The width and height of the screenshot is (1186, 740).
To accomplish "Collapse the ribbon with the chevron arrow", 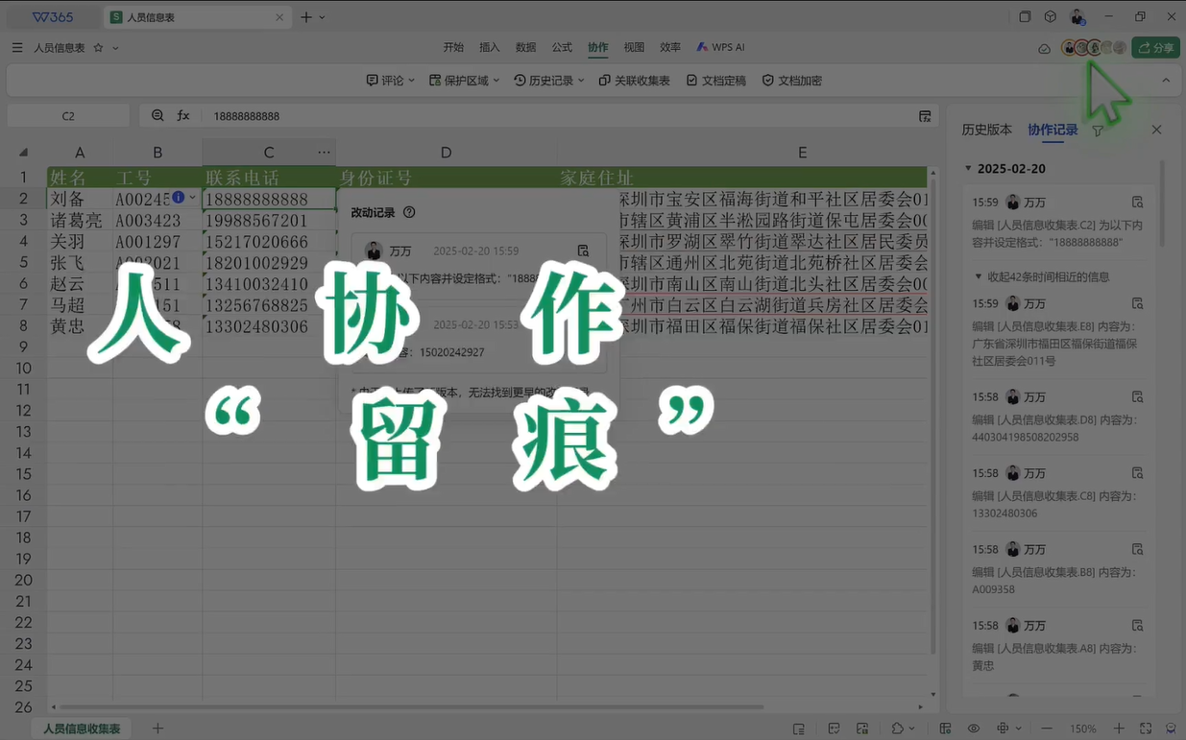I will [1166, 81].
